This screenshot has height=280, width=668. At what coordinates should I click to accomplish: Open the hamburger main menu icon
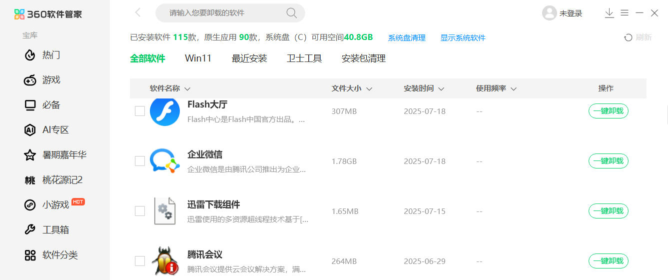click(625, 13)
